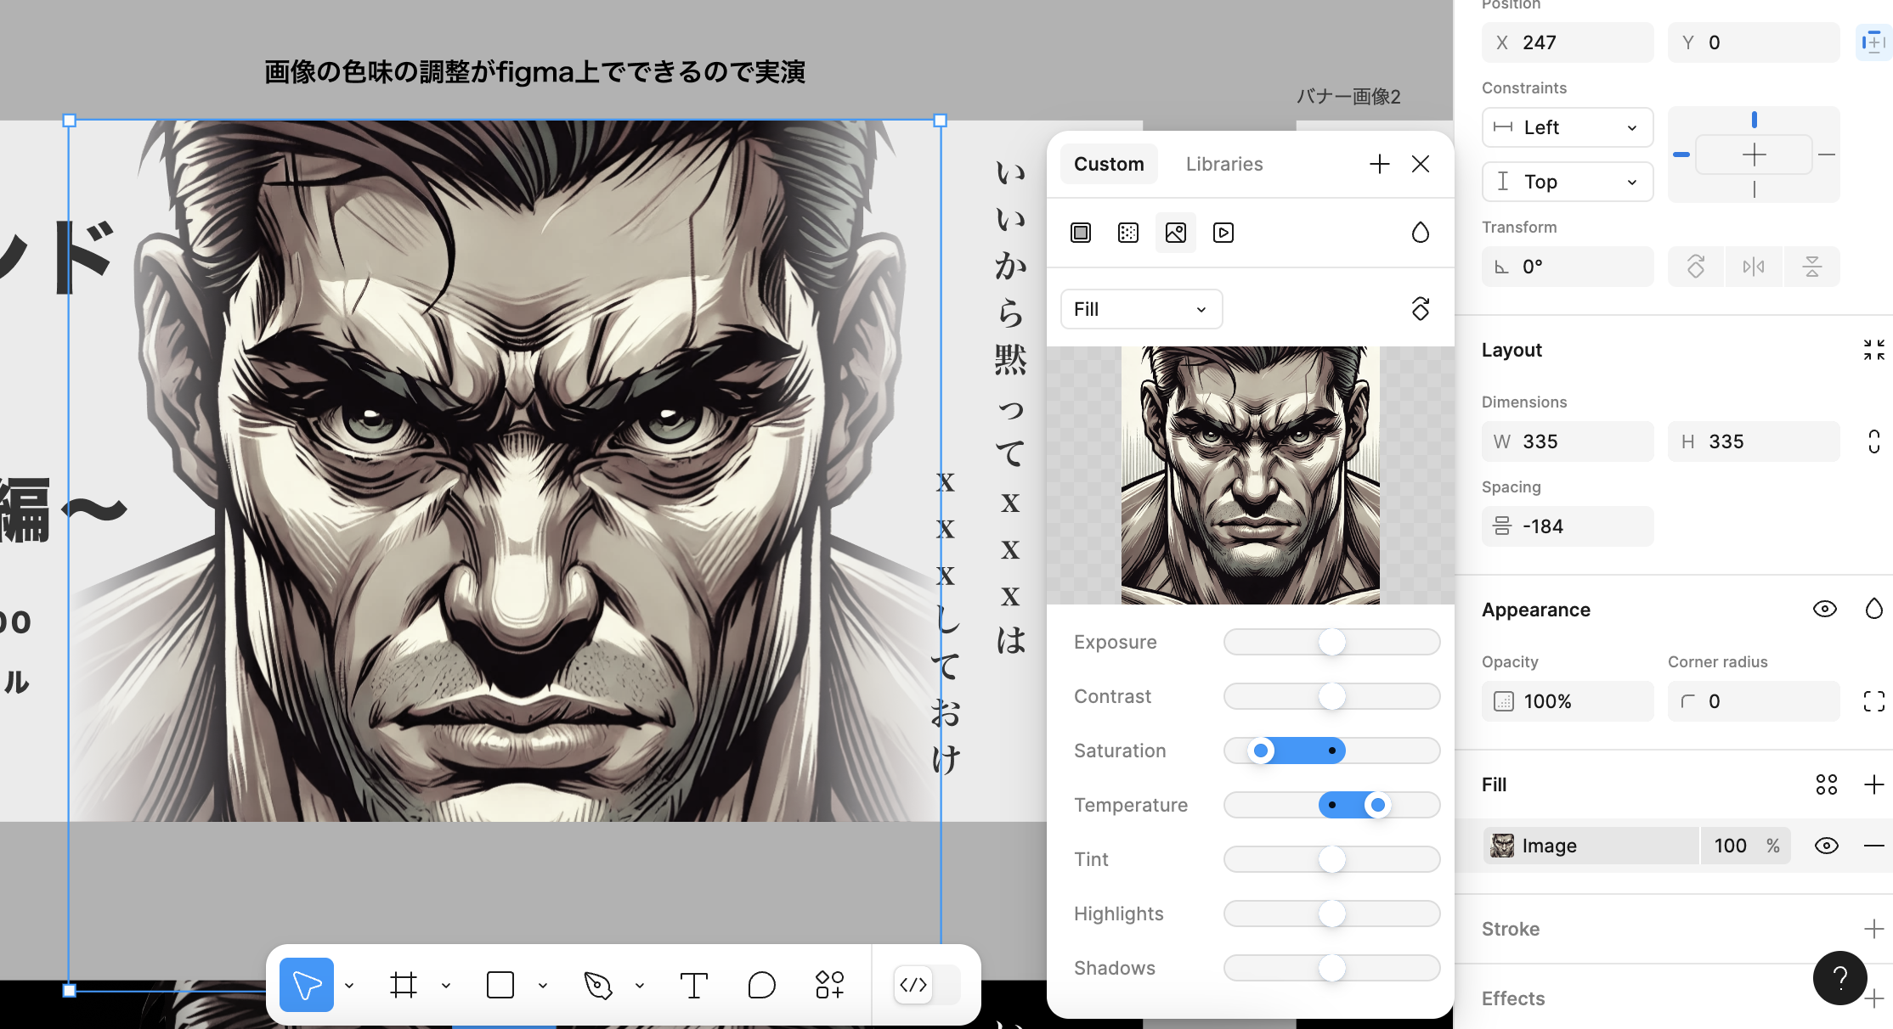Select the Rectangle shape tool

(500, 985)
